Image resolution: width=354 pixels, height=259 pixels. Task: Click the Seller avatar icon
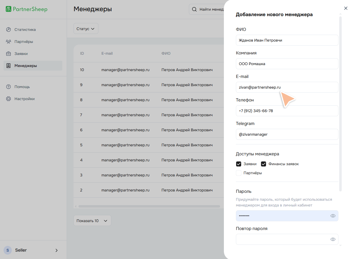[x=8, y=250]
